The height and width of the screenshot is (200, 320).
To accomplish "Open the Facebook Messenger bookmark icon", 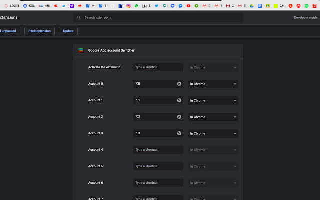I will (x=180, y=6).
